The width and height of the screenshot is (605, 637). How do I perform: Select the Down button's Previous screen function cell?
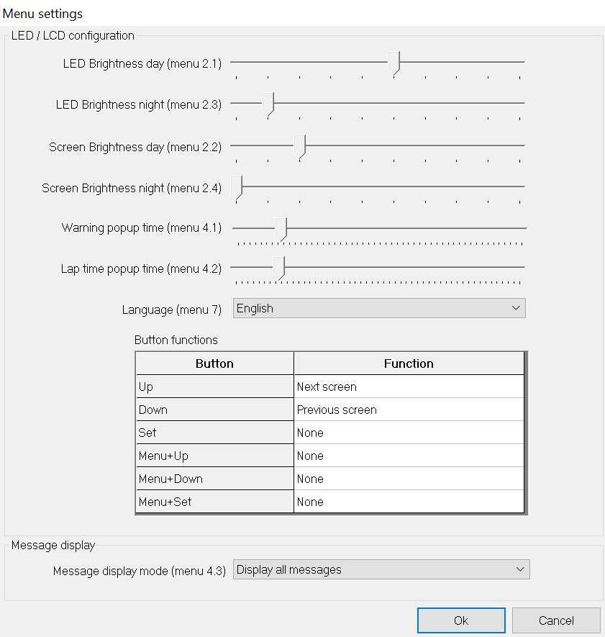[409, 410]
